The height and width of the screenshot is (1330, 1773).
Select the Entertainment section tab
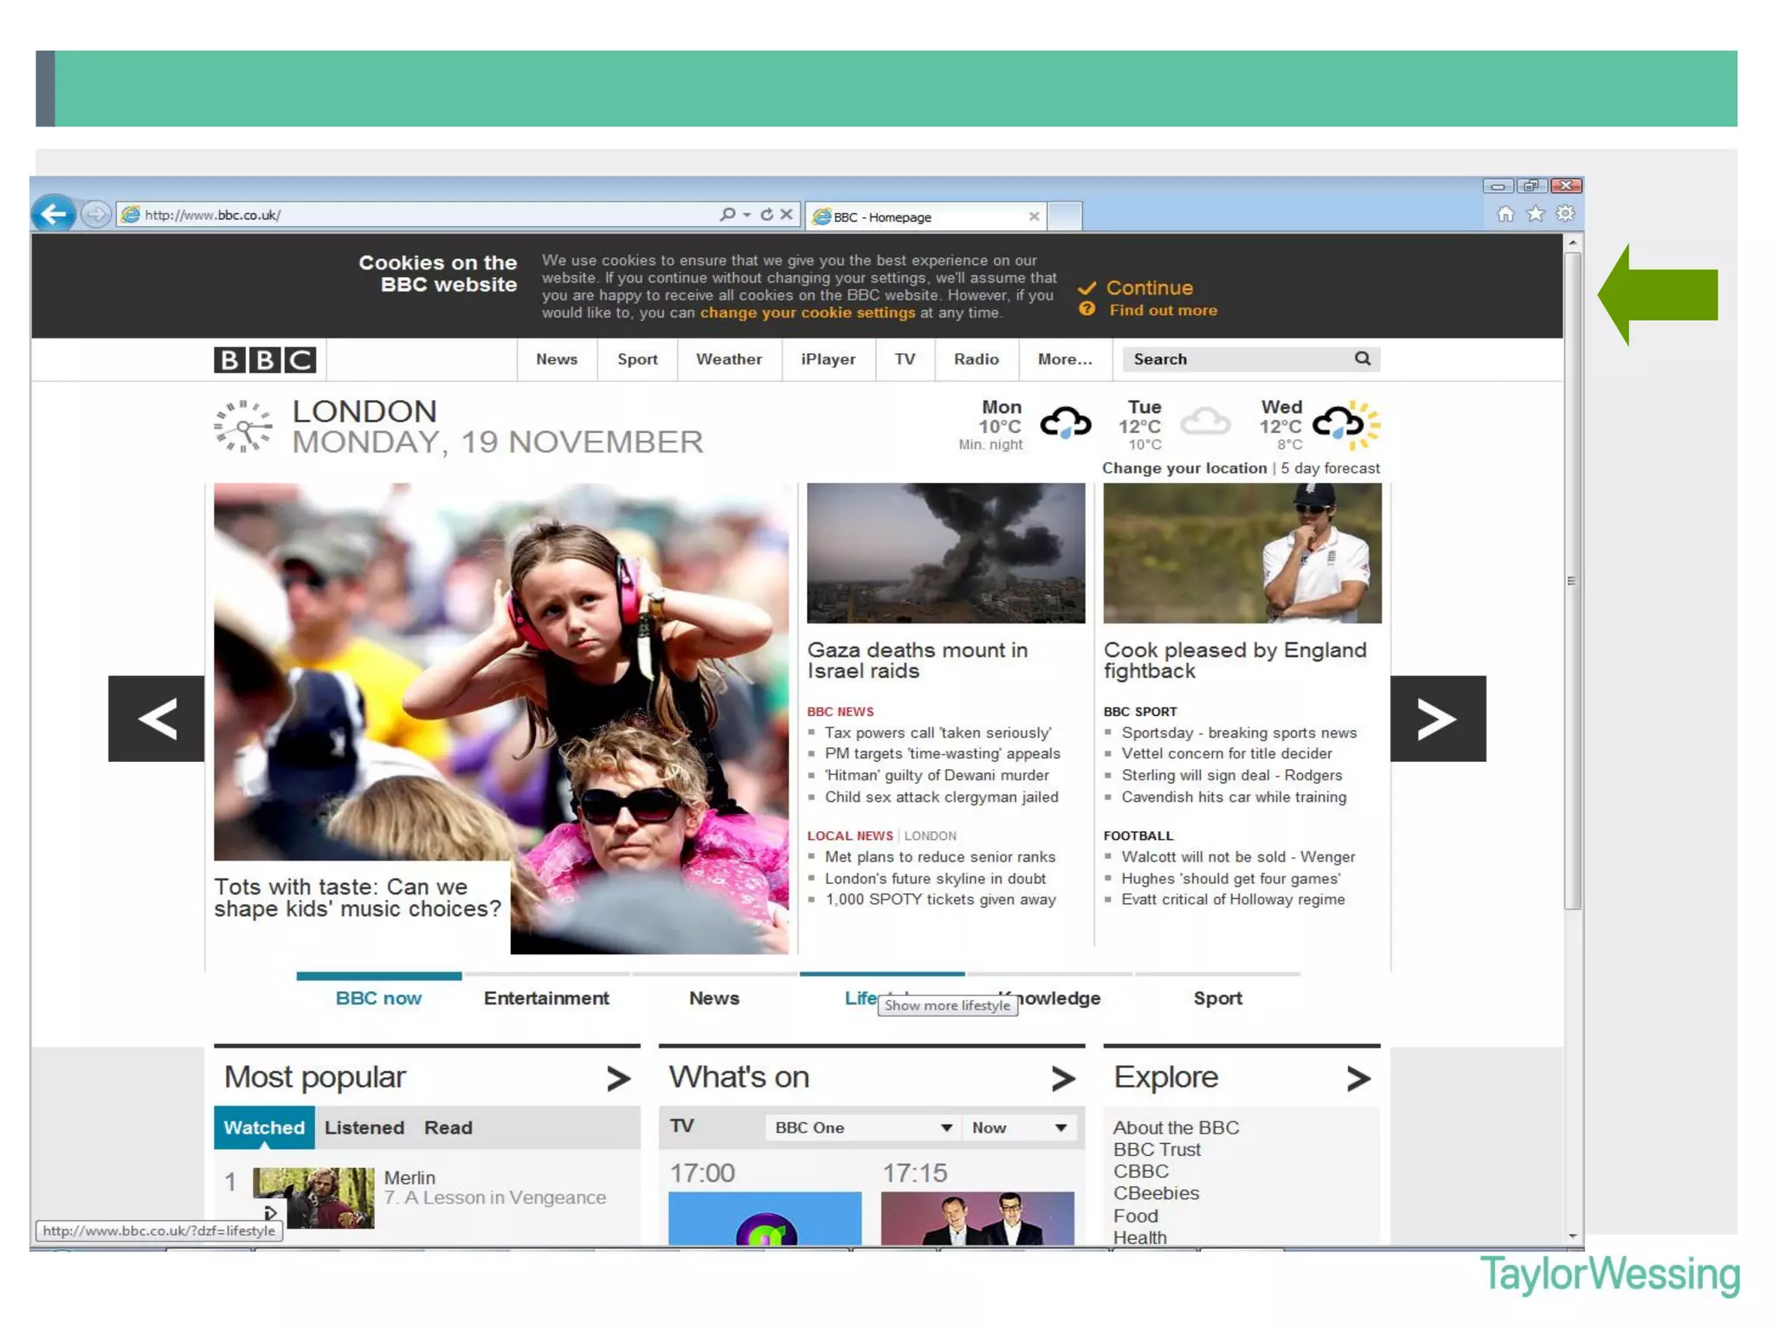coord(546,998)
